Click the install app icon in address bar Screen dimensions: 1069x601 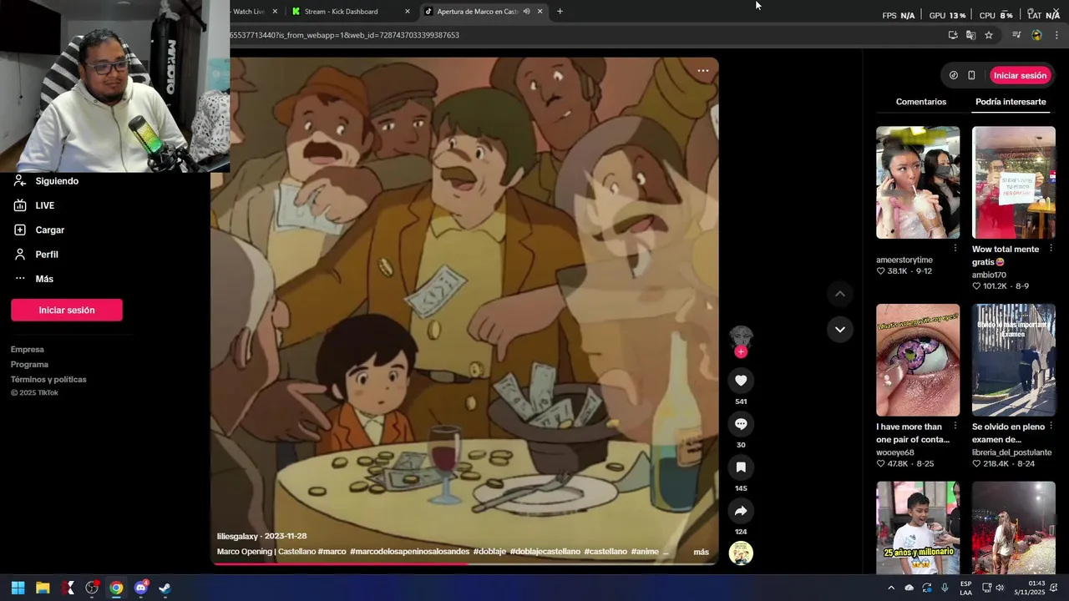pyautogui.click(x=953, y=35)
